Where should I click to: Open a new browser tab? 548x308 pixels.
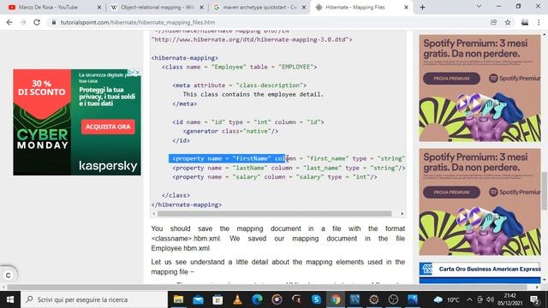tap(422, 7)
